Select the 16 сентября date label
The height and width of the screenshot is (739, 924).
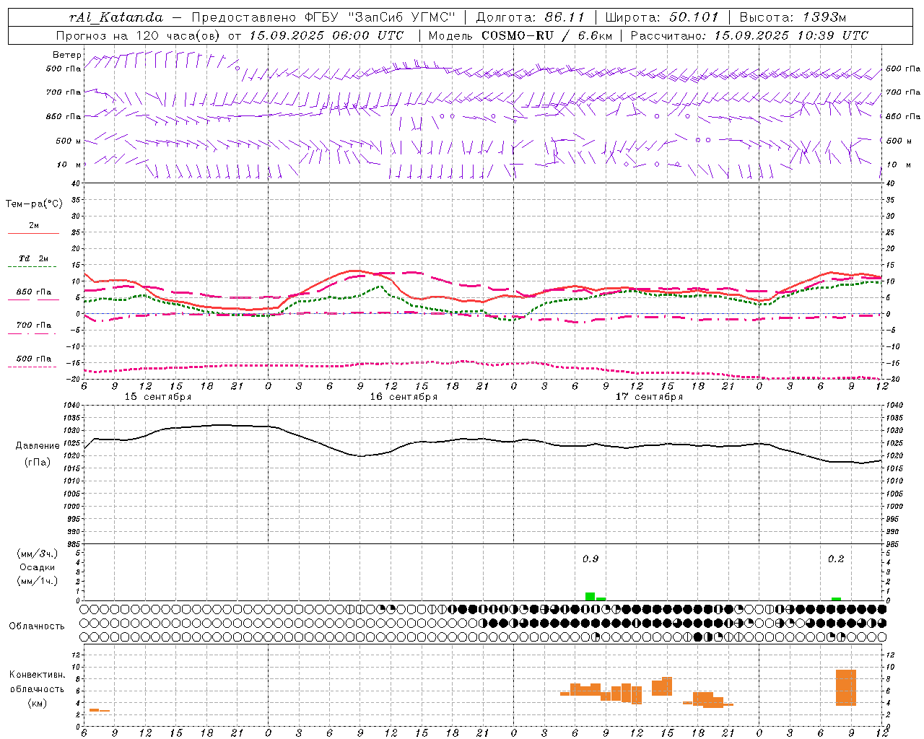coord(404,397)
